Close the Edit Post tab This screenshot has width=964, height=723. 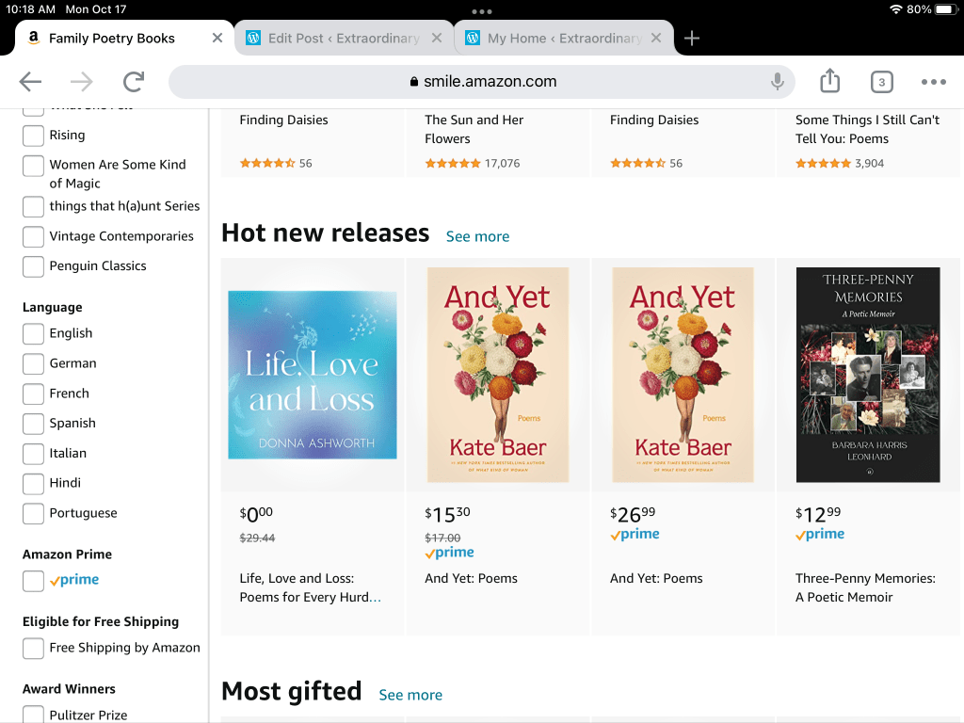pyautogui.click(x=436, y=39)
